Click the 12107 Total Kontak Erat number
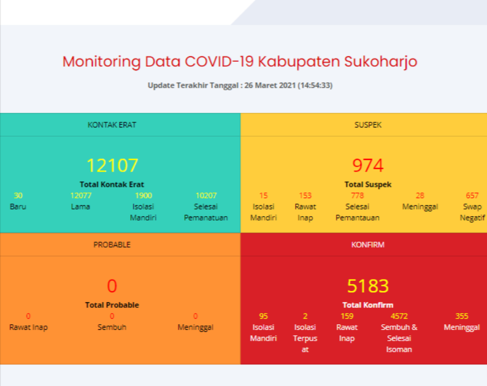Image resolution: width=487 pixels, height=386 pixels. 112,165
